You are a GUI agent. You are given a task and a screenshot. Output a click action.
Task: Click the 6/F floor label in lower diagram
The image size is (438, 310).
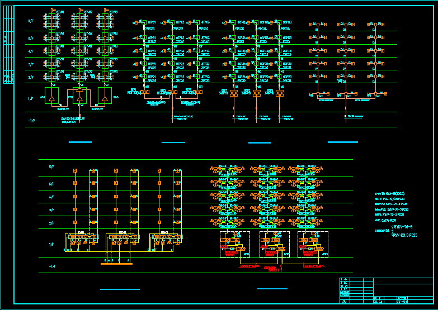(x=51, y=167)
